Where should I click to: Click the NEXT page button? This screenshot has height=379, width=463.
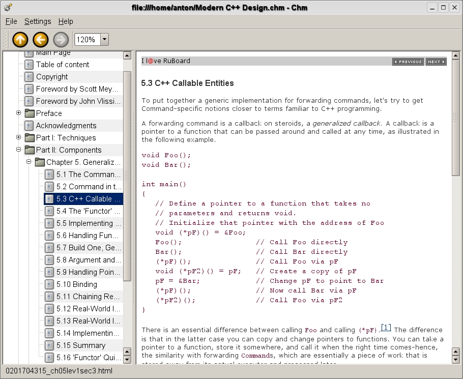436,62
